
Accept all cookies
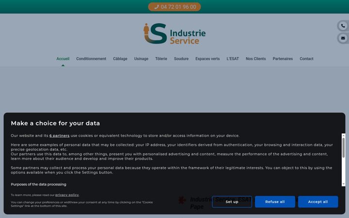(x=318, y=202)
